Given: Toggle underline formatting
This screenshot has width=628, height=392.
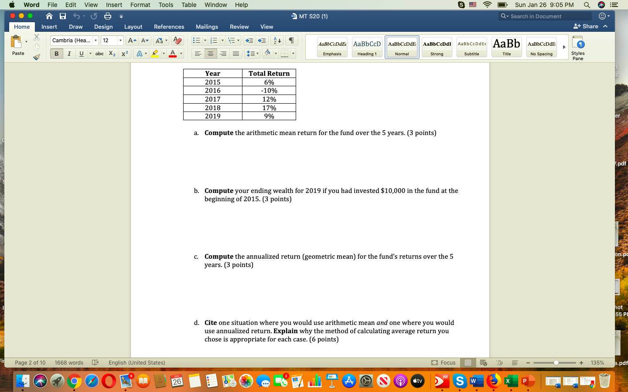Looking at the screenshot, I should (81, 54).
